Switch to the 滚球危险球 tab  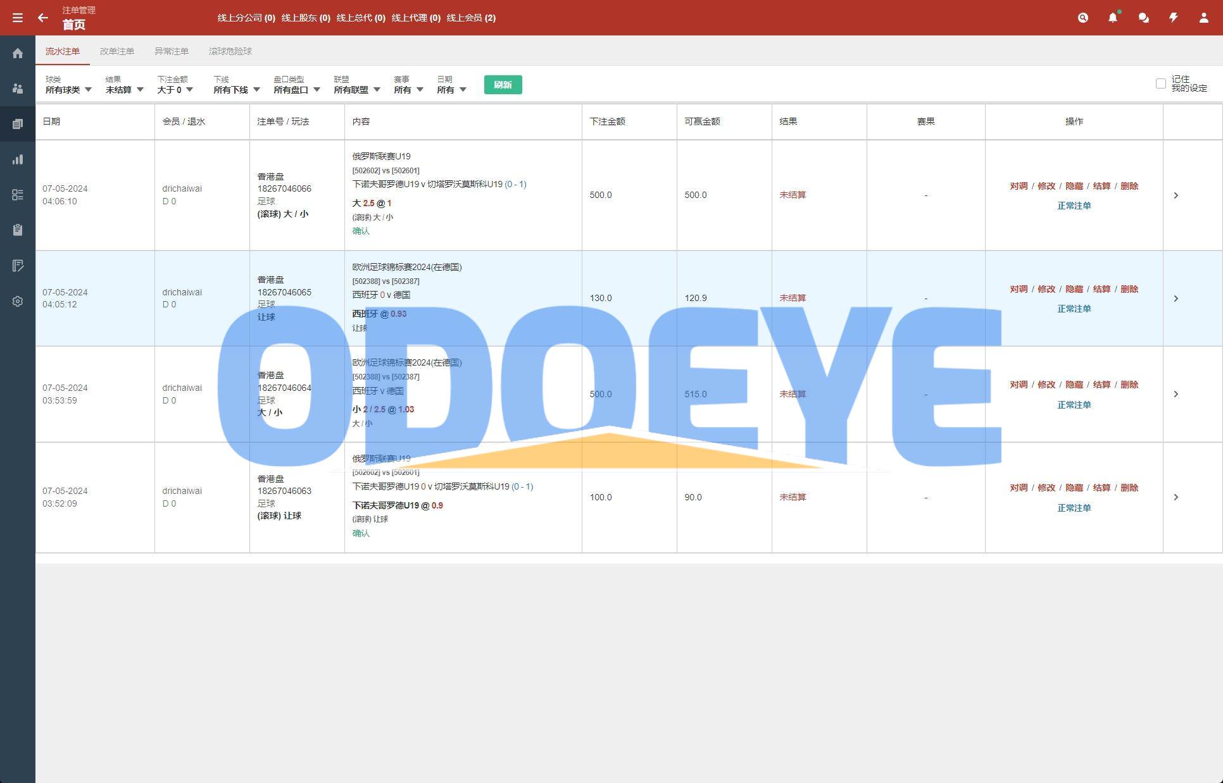pos(230,51)
